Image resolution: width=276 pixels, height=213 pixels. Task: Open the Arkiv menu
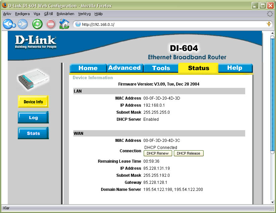pos(7,14)
